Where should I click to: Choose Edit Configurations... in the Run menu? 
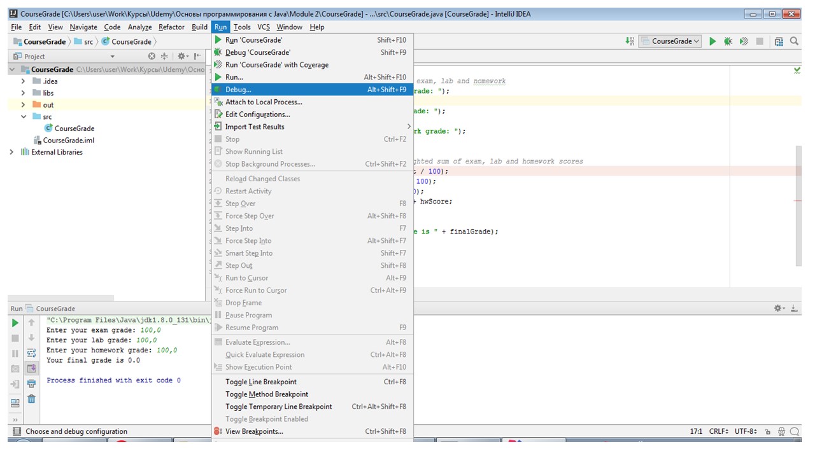tap(257, 114)
